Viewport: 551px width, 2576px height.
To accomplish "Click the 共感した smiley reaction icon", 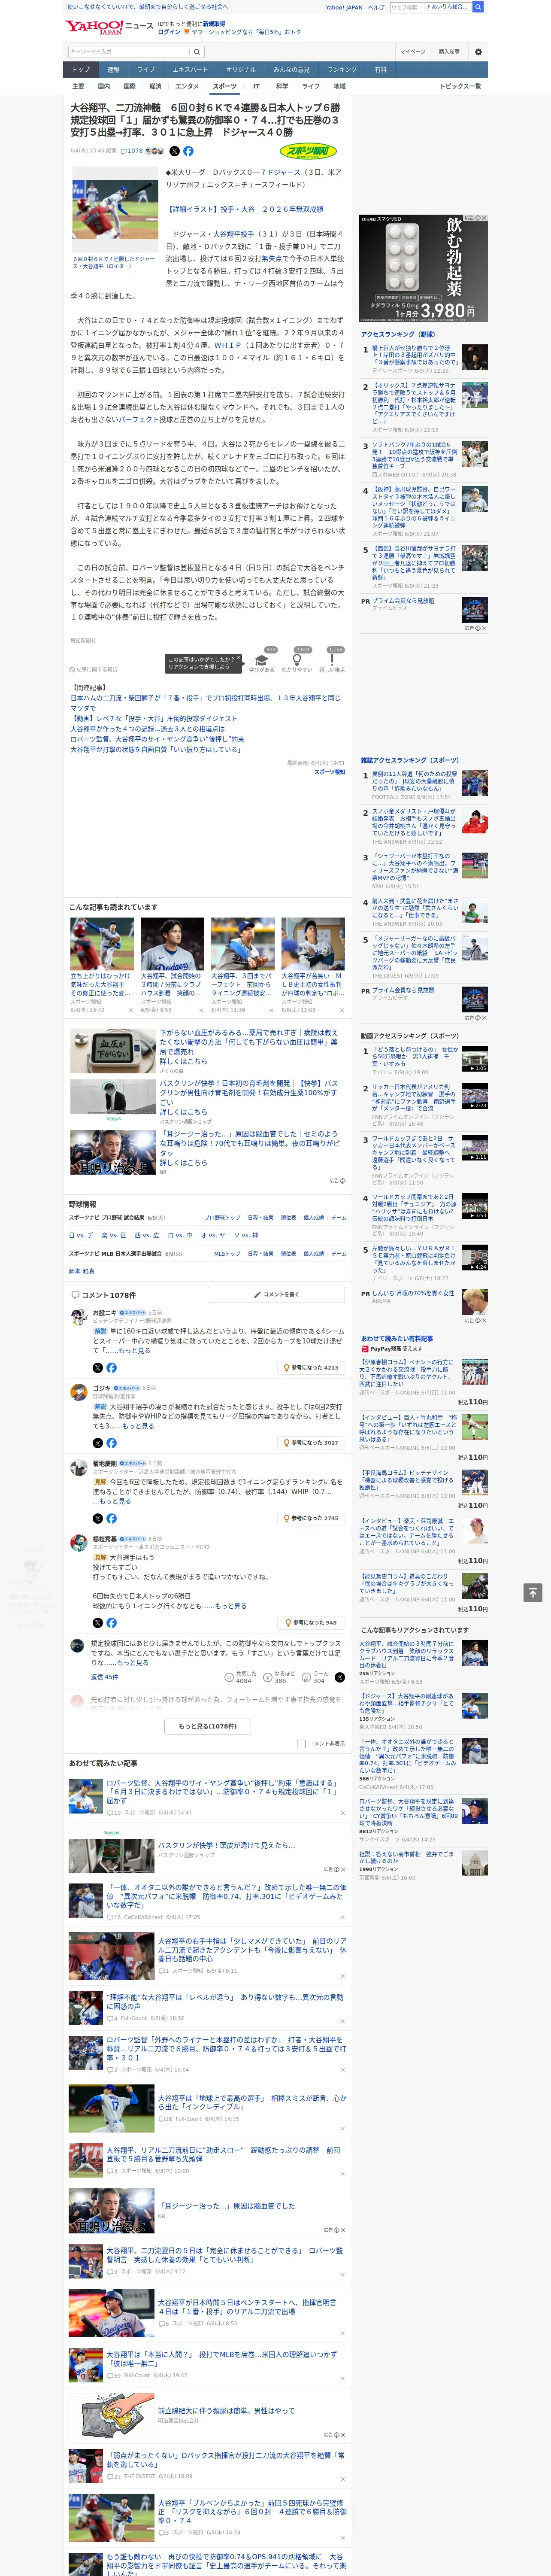I will [x=229, y=1677].
